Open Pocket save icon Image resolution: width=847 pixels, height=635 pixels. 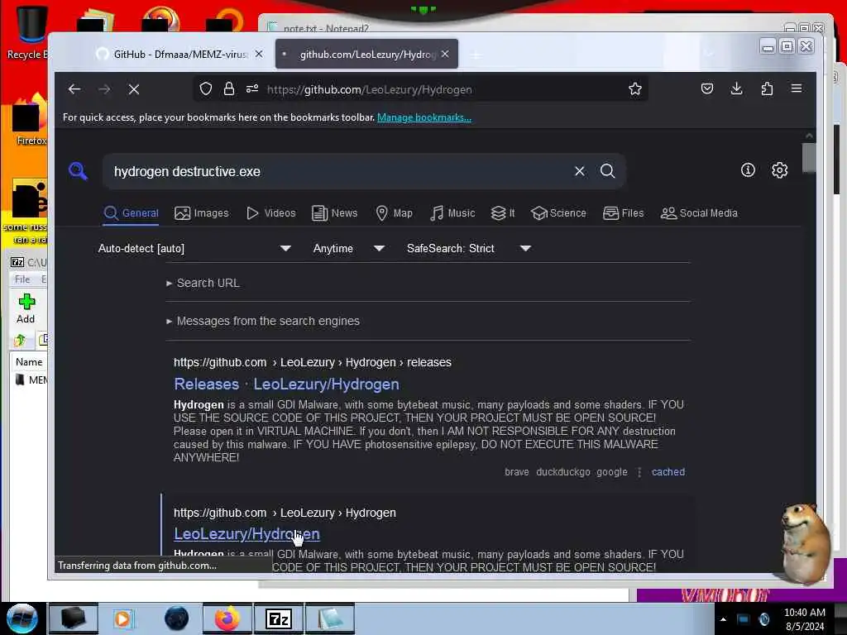tap(707, 88)
